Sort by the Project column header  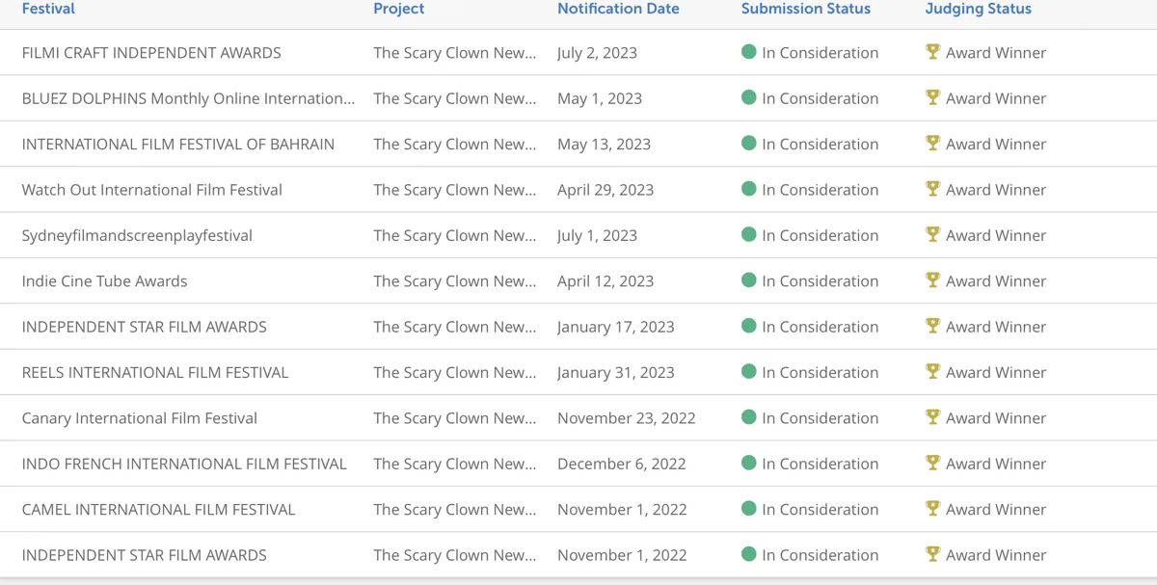coord(399,9)
